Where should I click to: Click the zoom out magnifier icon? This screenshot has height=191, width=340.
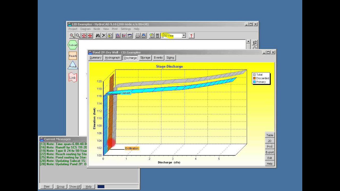(x=78, y=36)
